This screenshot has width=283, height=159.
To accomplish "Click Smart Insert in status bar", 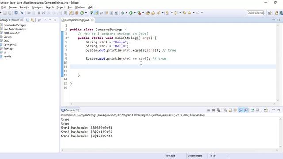I will [x=195, y=155].
